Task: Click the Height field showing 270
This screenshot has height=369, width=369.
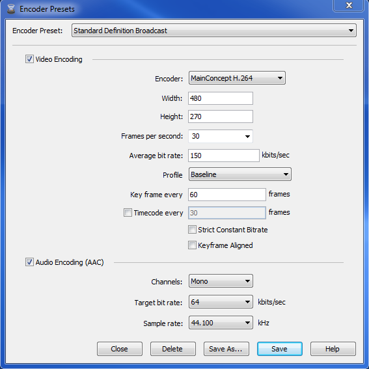Action: click(221, 116)
